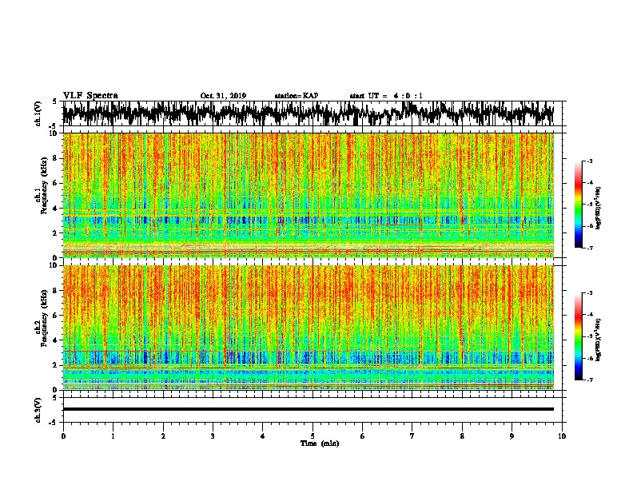This screenshot has height=489, width=633.
Task: Click time axis tick label "7"
Action: pos(412,436)
